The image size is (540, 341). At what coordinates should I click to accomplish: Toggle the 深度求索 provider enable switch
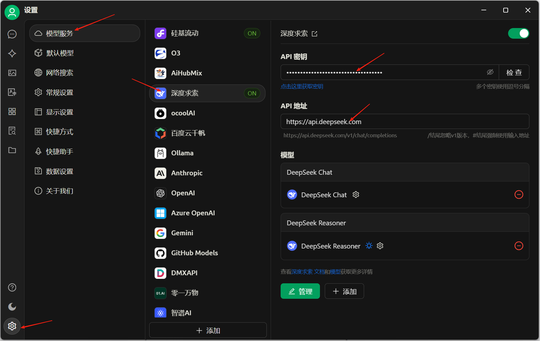(x=519, y=33)
